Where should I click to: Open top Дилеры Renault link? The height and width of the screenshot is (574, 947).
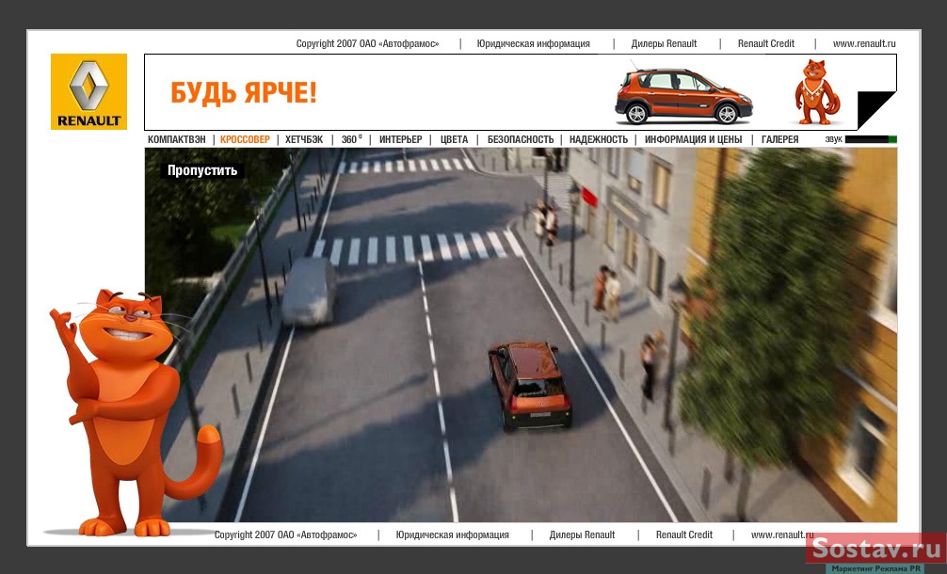coord(664,43)
